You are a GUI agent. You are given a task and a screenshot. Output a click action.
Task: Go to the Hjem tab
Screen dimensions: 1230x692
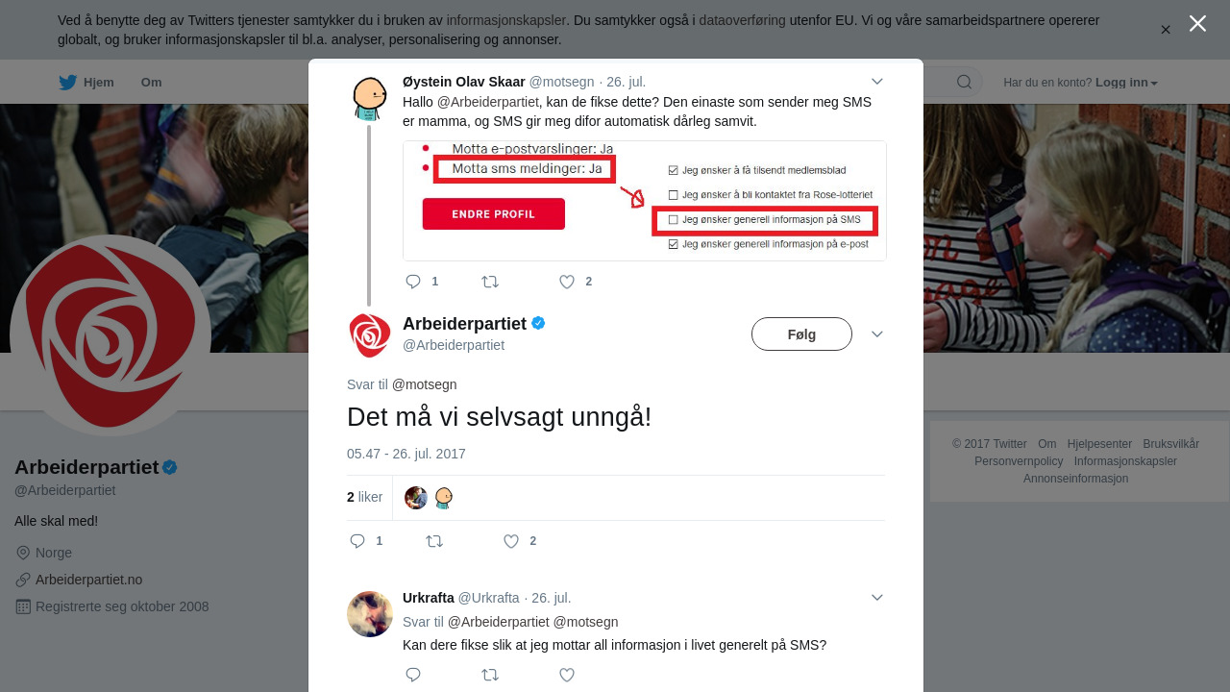pyautogui.click(x=86, y=83)
